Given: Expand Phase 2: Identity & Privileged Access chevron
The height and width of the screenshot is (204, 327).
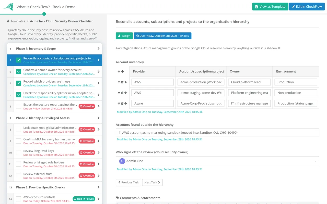Looking at the screenshot, I should 99,118.
